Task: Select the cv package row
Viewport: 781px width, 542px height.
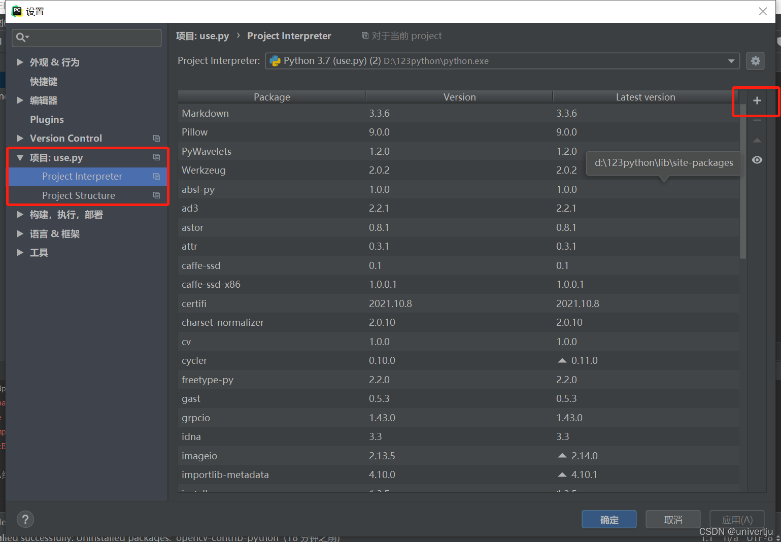Action: click(459, 342)
